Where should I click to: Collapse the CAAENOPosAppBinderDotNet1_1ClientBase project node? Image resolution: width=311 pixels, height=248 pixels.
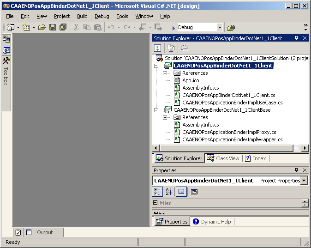click(156, 110)
